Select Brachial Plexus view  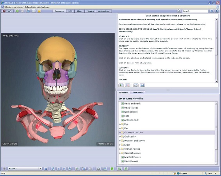[132, 157]
